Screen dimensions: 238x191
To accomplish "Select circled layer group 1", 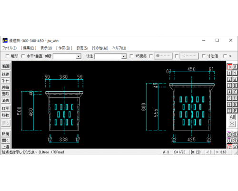I will [x=229, y=141].
